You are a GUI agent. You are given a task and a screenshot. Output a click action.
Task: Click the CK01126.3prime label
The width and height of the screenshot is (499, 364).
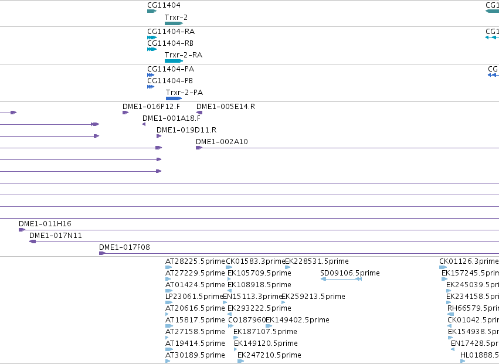469,261
